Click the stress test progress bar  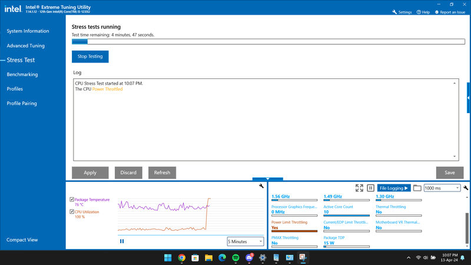point(268,42)
